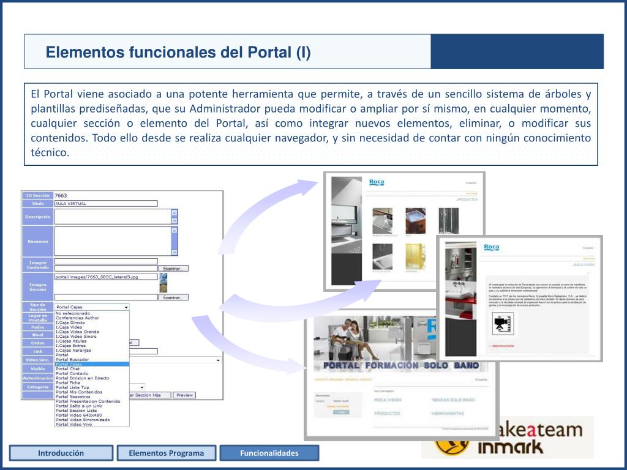Click the scroll-up arrow of Resumen box
The height and width of the screenshot is (470, 627).
pyautogui.click(x=175, y=230)
